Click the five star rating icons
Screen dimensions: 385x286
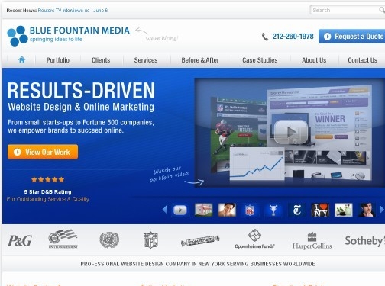[47, 180]
